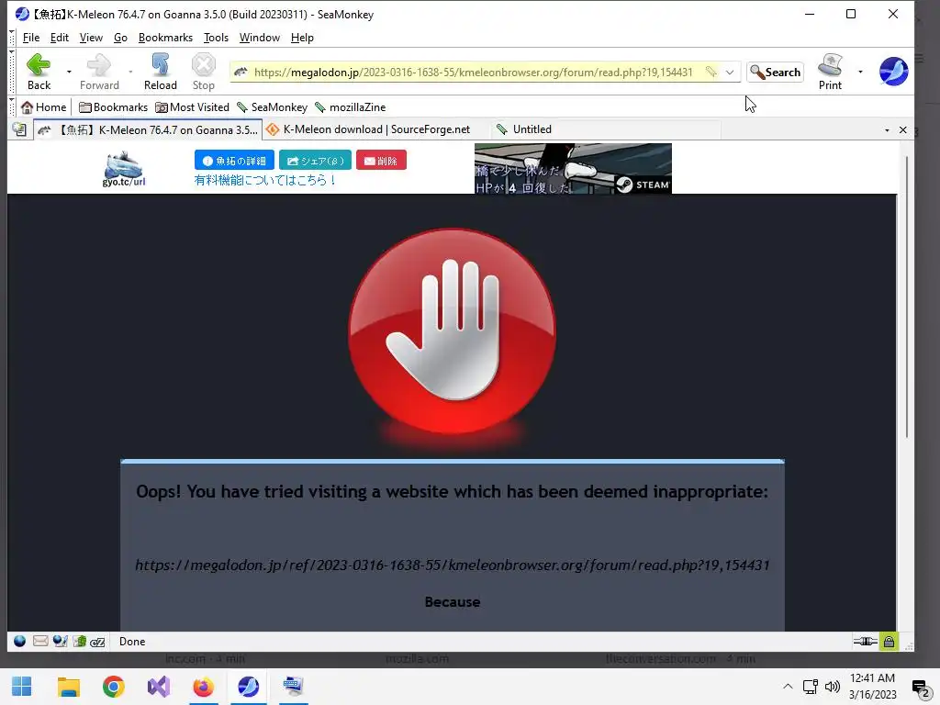The width and height of the screenshot is (940, 705).
Task: Open the Help menu
Action: (x=302, y=38)
